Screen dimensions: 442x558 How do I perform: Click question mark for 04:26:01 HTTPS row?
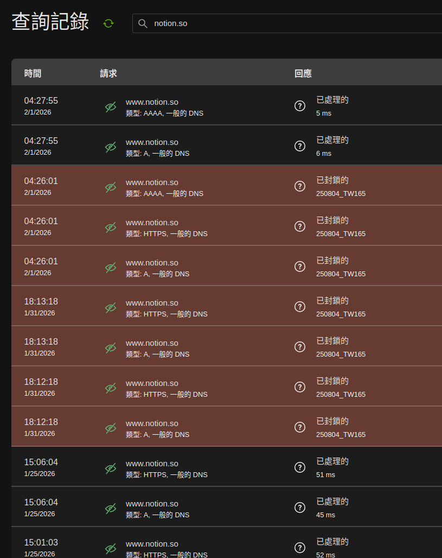pyautogui.click(x=299, y=226)
